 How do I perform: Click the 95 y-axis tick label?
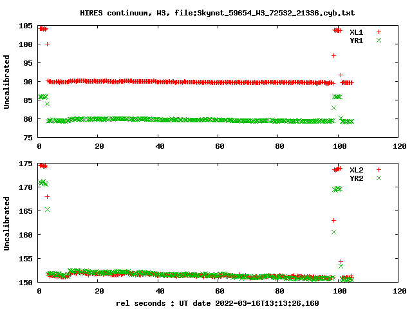(x=28, y=63)
